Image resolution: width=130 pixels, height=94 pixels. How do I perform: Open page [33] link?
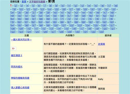[113, 9]
